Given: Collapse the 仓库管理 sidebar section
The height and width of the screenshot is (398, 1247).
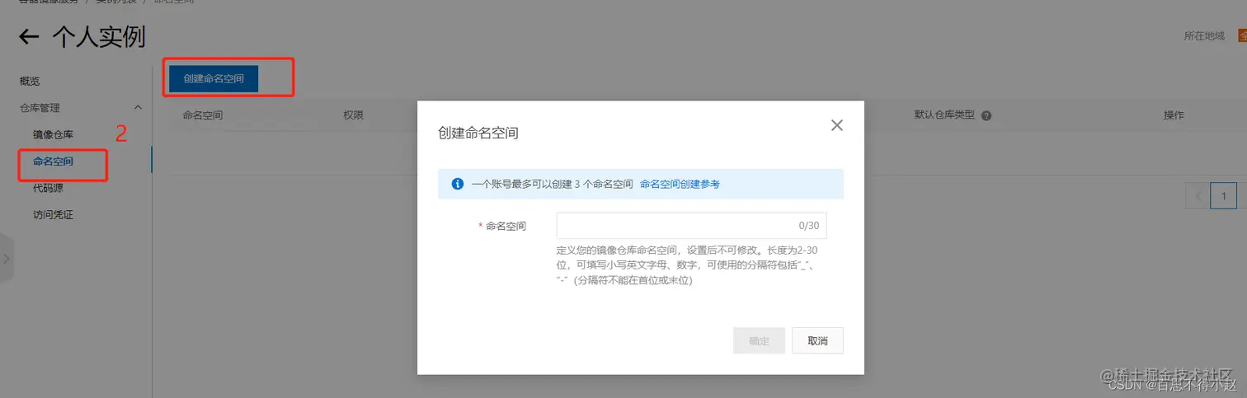Looking at the screenshot, I should click(138, 107).
